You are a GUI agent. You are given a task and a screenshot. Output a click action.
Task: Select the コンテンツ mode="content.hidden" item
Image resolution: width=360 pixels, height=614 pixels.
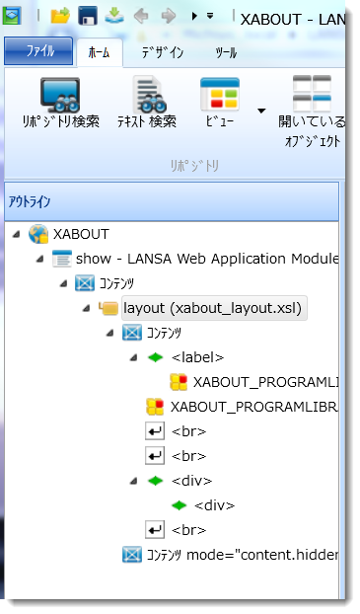[242, 555]
